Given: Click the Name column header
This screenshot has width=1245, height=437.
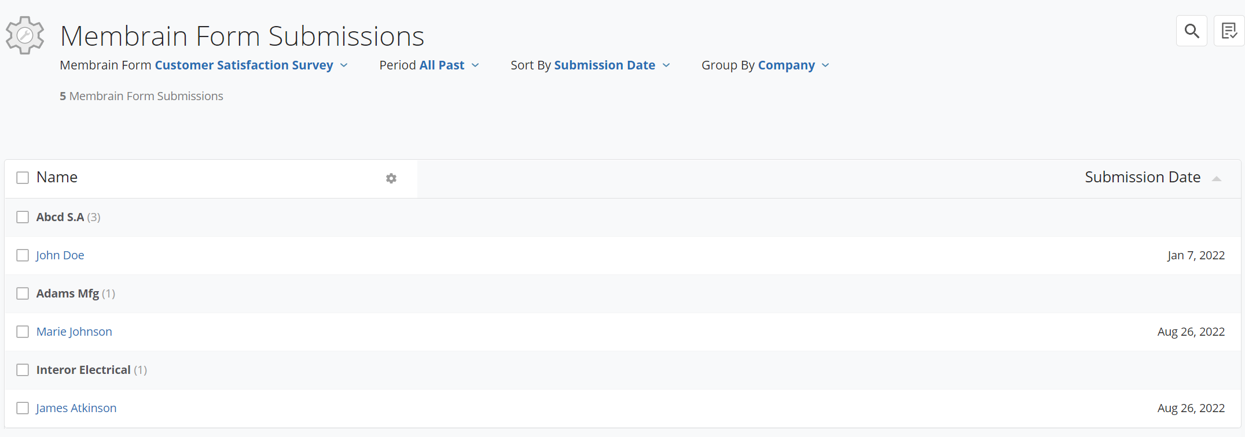Looking at the screenshot, I should pos(57,177).
